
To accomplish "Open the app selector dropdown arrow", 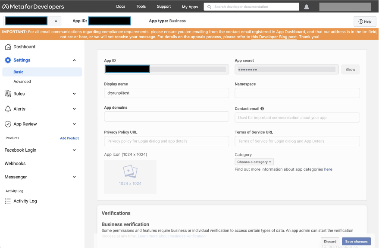I will point(56,21).
